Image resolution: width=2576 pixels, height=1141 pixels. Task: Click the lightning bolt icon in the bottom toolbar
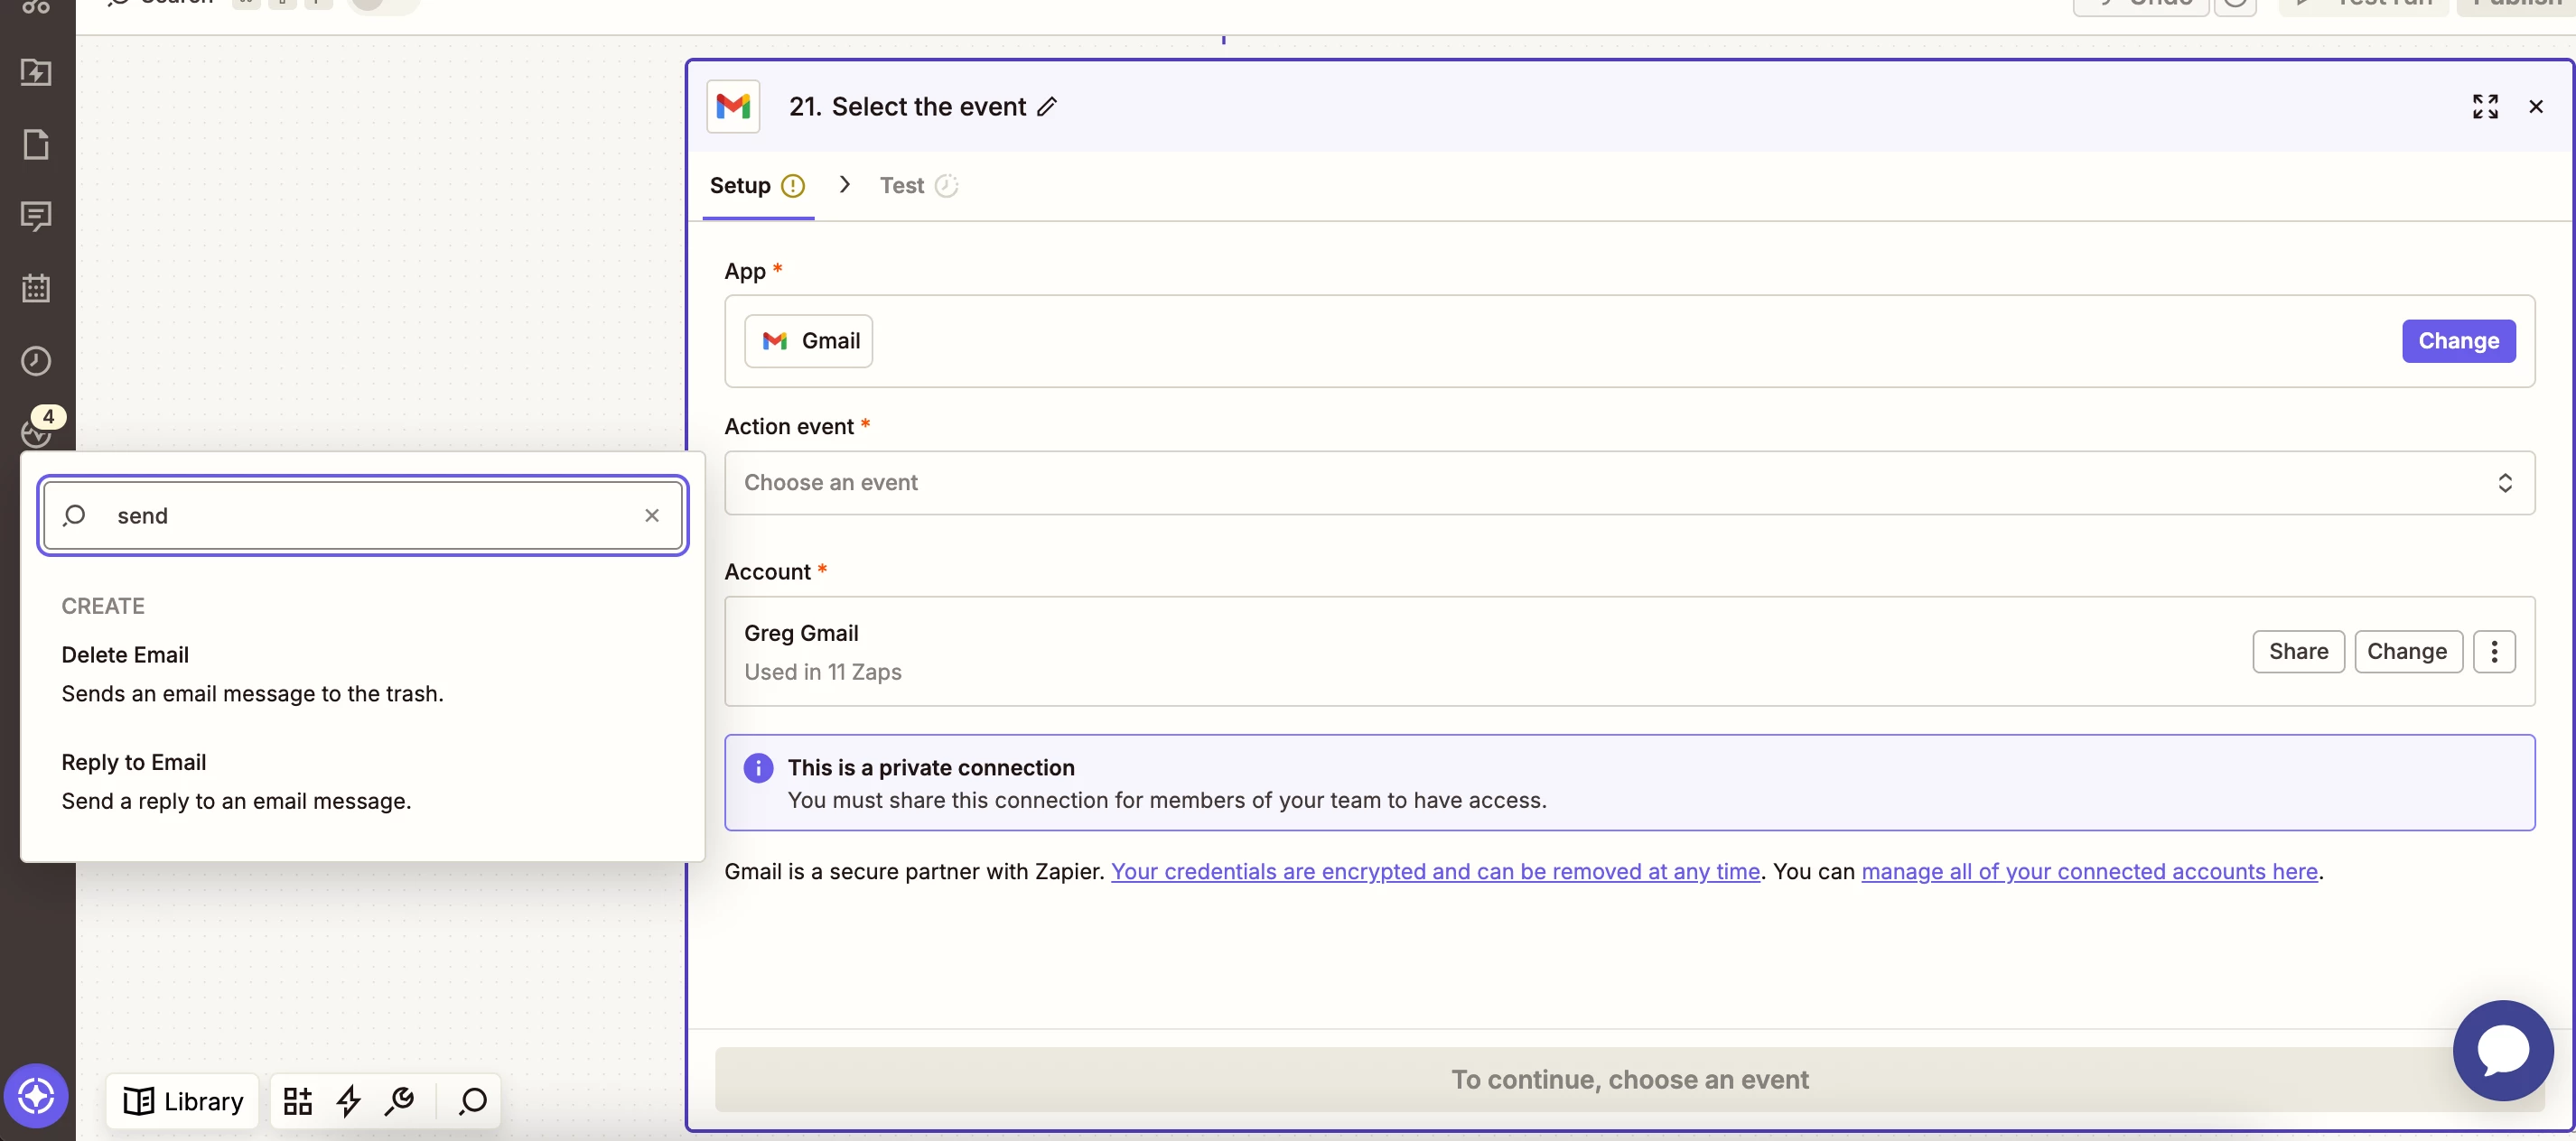(x=348, y=1100)
